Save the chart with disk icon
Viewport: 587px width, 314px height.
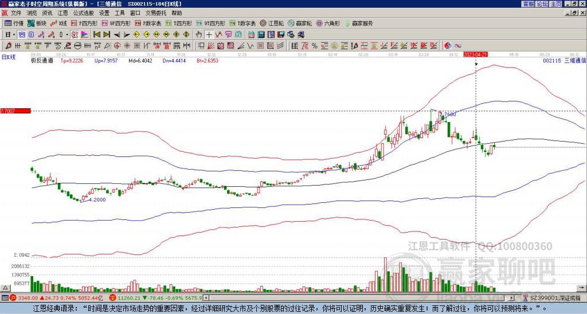(x=281, y=34)
